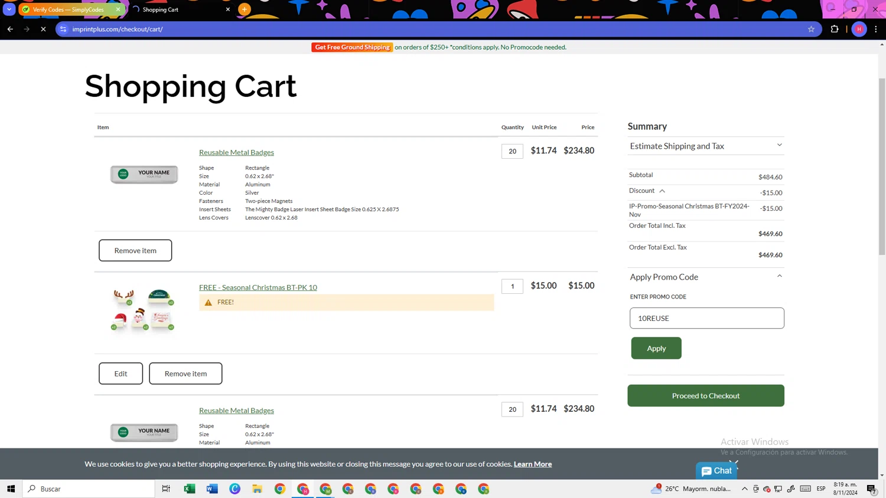Remove the Seasonal Christmas BT-PK 10 item
886x498 pixels.
tap(185, 373)
